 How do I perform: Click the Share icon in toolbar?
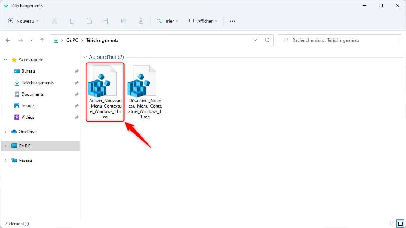124,21
